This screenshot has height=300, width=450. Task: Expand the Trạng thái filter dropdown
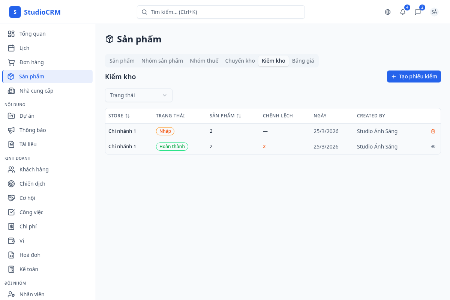(139, 95)
